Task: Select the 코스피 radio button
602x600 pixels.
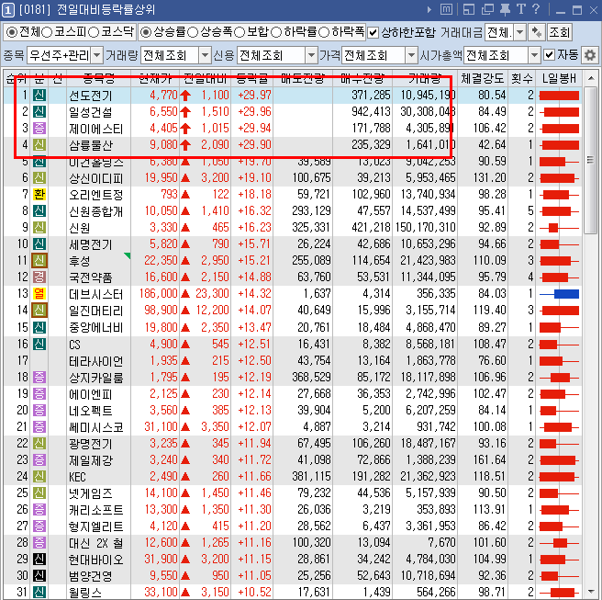Action: (x=47, y=32)
